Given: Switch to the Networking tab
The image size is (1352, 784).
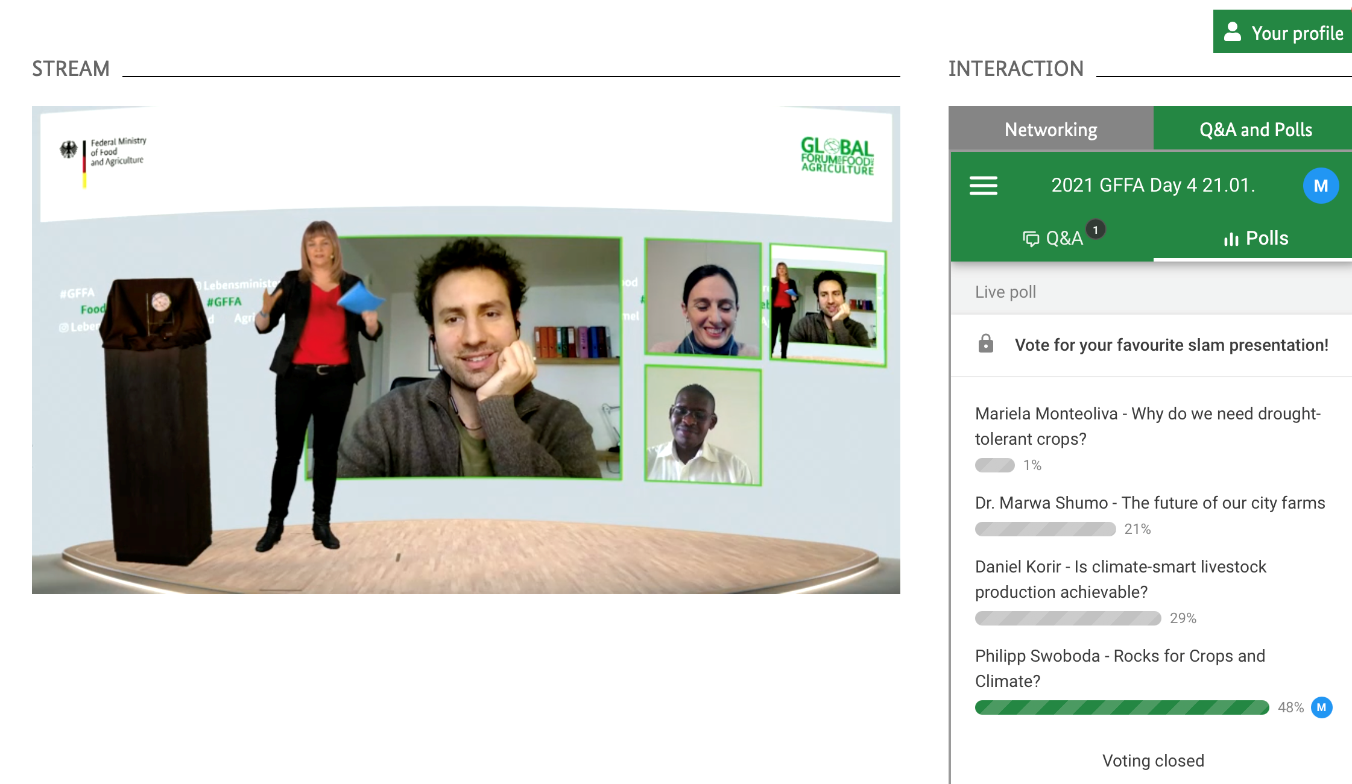Looking at the screenshot, I should pyautogui.click(x=1050, y=130).
